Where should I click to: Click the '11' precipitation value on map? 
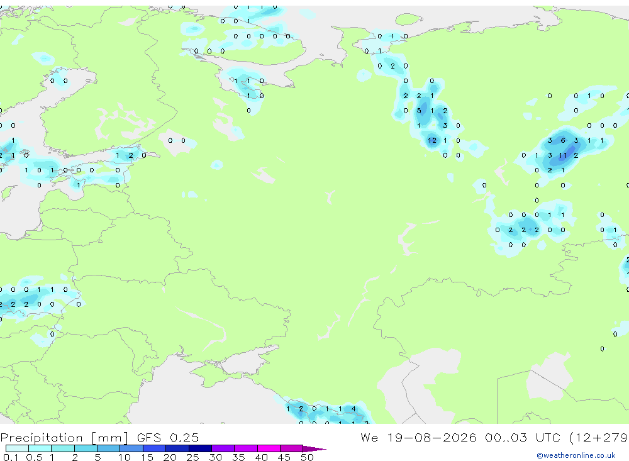[563, 156]
